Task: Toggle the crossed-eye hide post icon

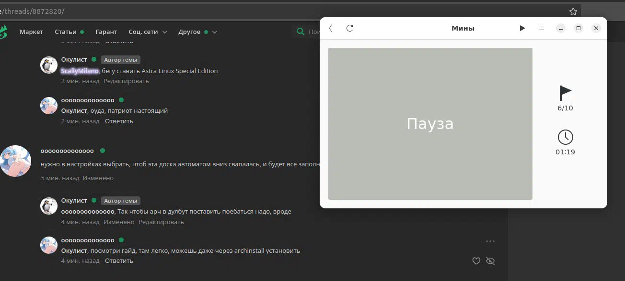Action: click(490, 261)
